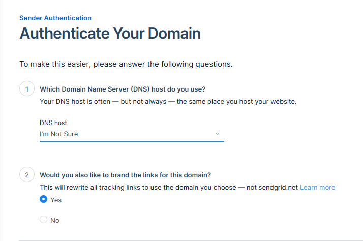363x241 pixels.
Task: Click the tracking links rewrite description text
Action: [169, 187]
